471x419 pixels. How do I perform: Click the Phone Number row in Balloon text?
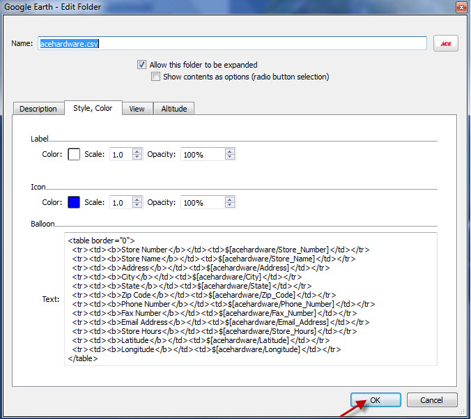pos(224,304)
